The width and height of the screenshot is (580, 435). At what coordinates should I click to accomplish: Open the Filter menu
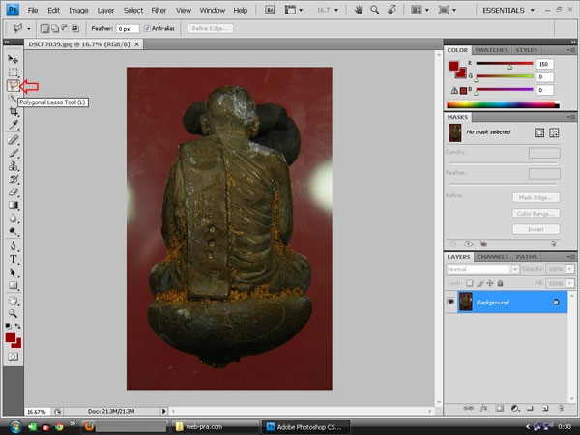(159, 11)
